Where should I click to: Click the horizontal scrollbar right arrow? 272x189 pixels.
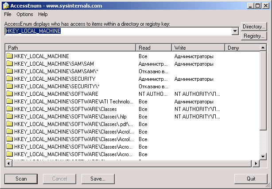tap(256, 163)
